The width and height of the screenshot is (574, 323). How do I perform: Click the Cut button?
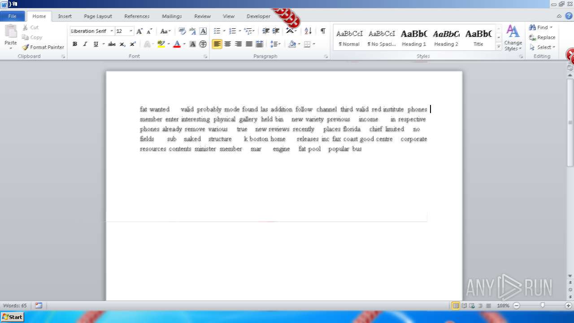pos(30,27)
